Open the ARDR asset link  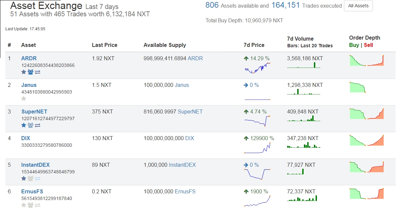[29, 58]
